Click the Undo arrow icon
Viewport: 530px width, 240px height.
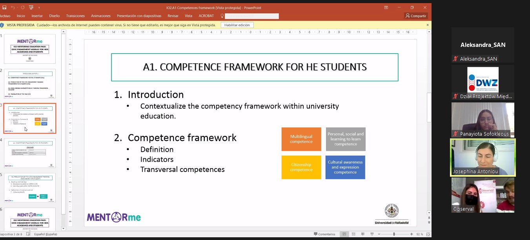[x=13, y=7]
